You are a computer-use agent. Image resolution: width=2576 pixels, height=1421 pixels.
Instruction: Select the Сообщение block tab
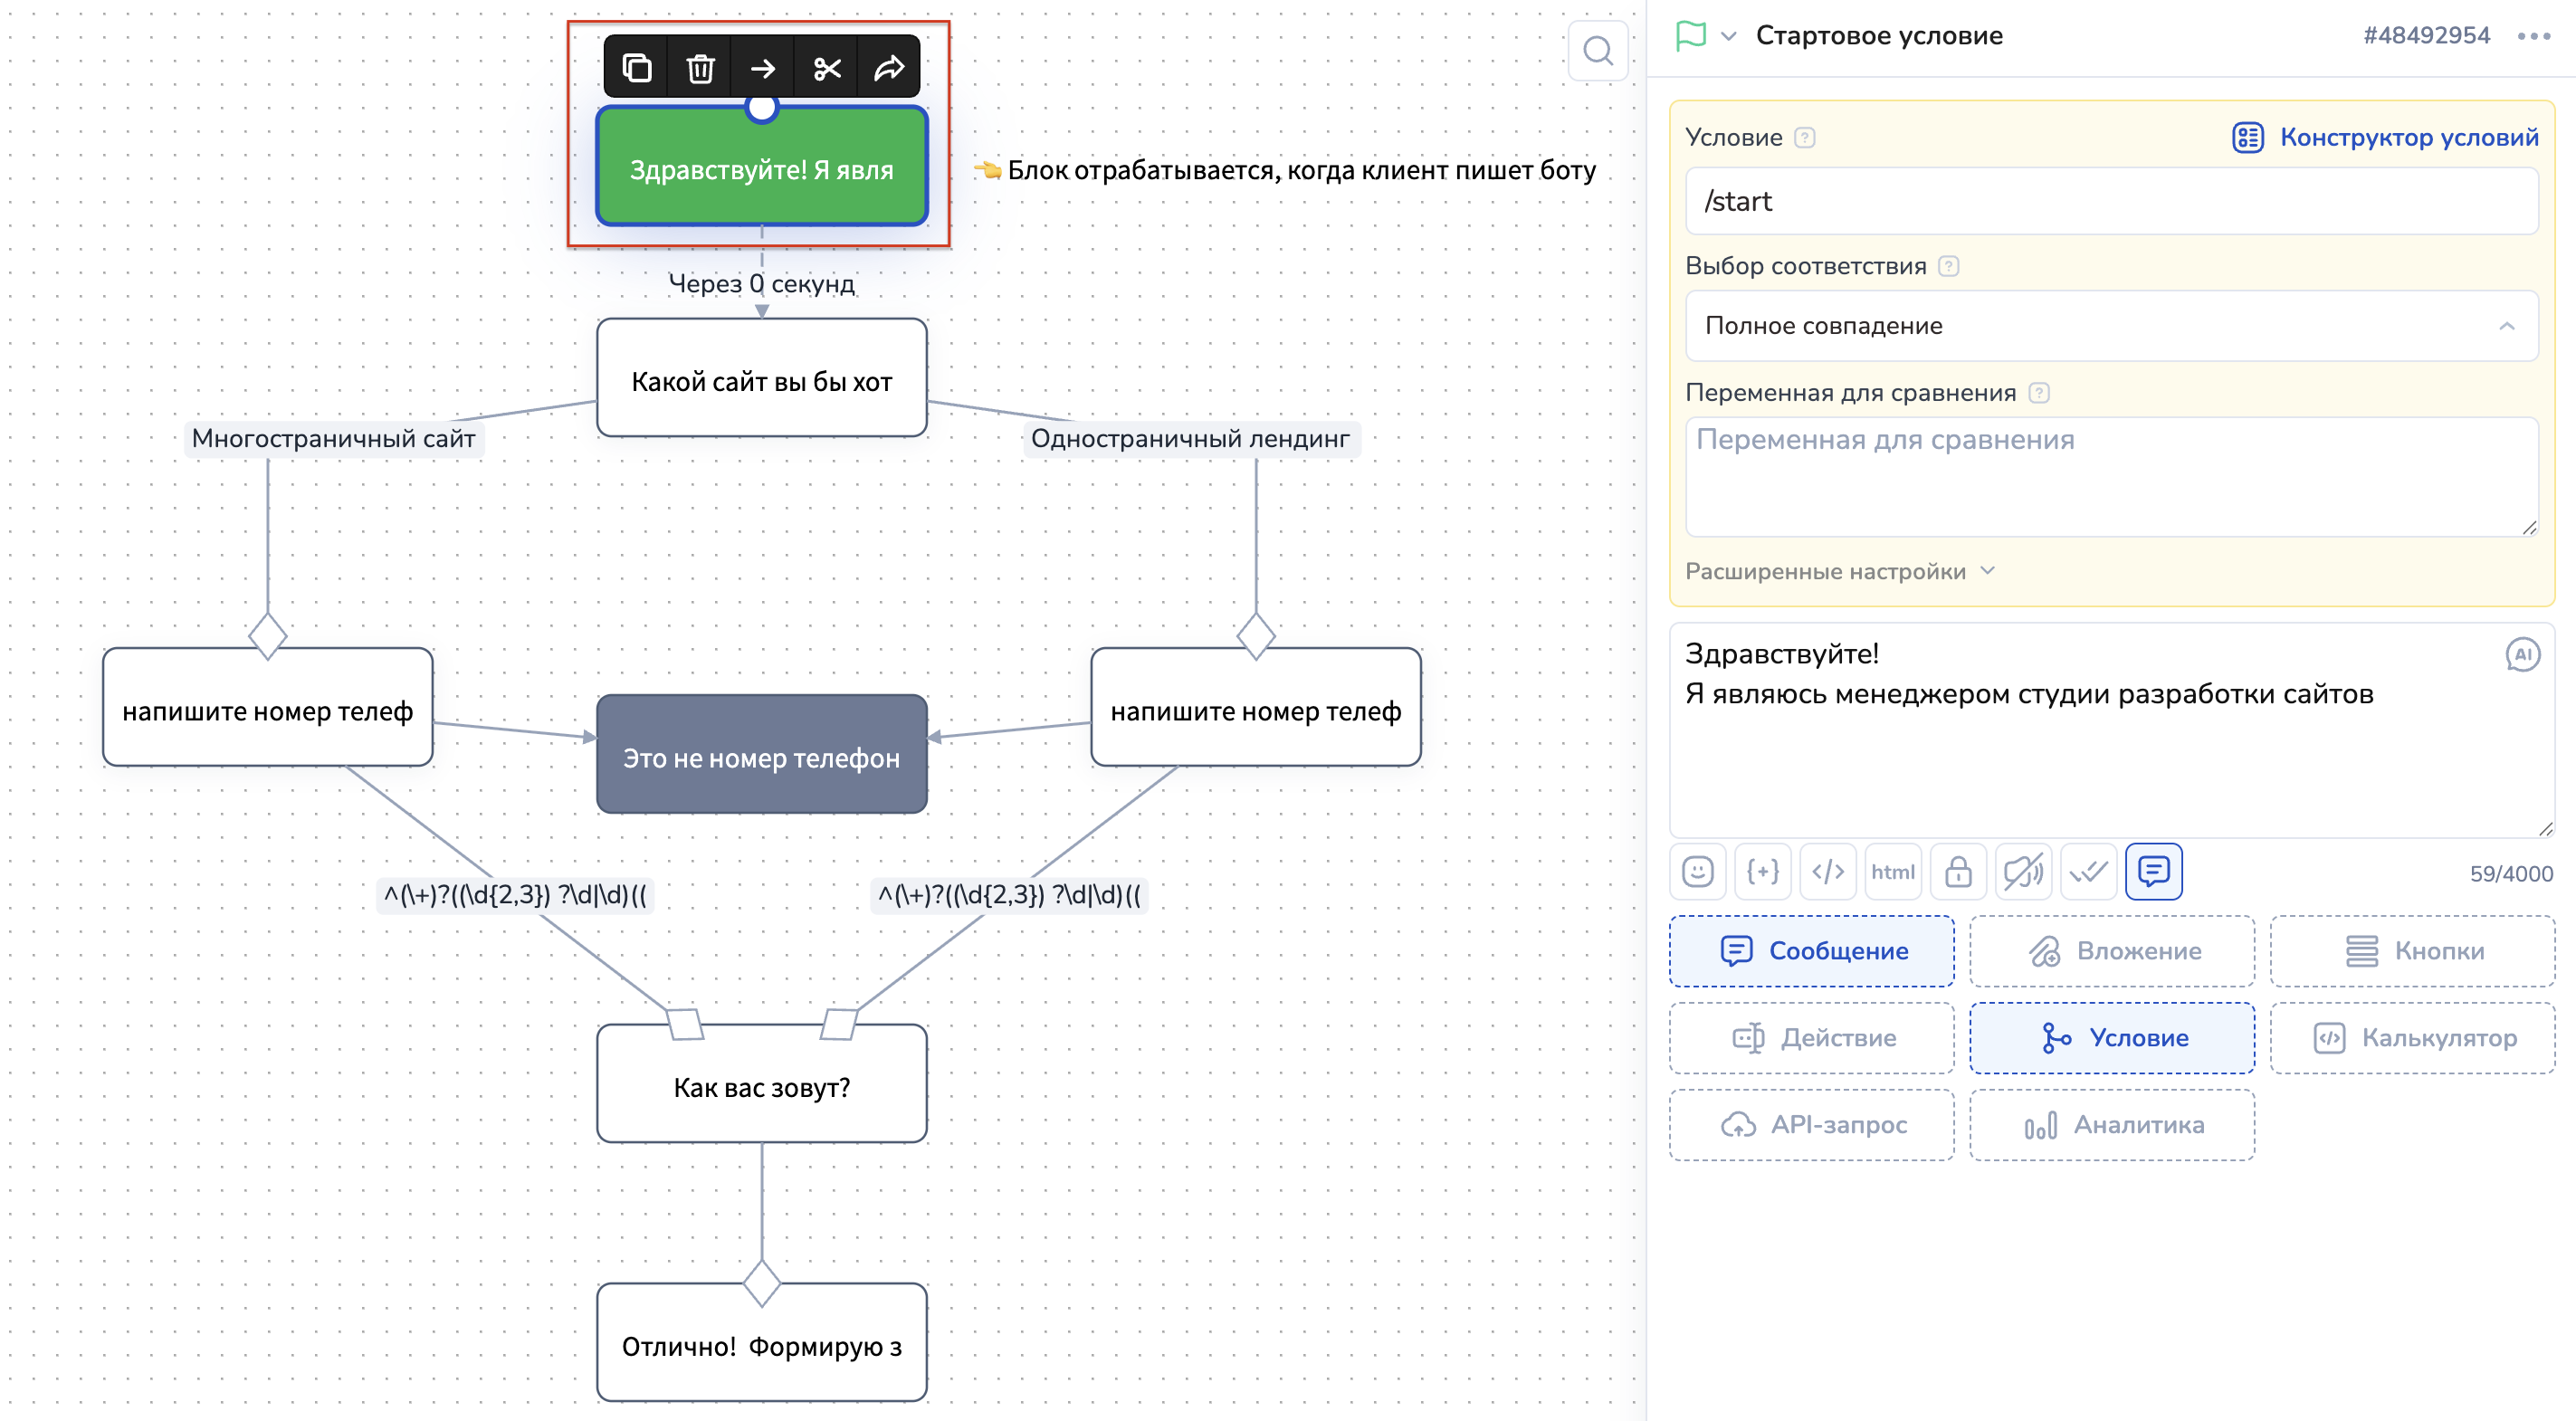pyautogui.click(x=1811, y=950)
